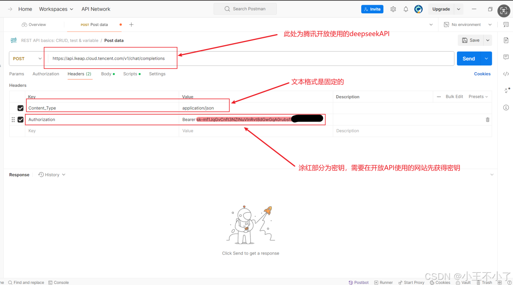Delete the Authorization header row
This screenshot has width=513, height=285.
click(488, 120)
